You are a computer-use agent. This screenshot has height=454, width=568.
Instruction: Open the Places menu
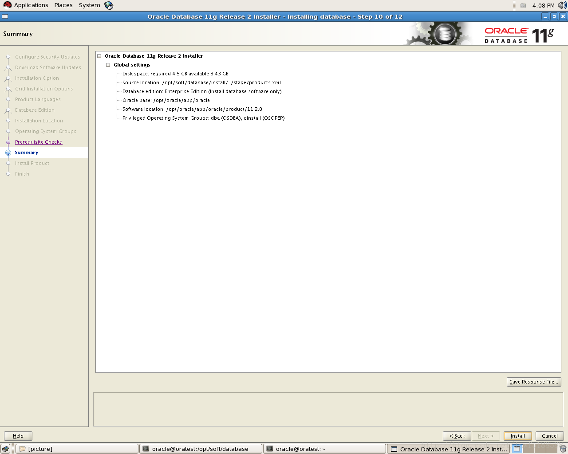(x=63, y=5)
